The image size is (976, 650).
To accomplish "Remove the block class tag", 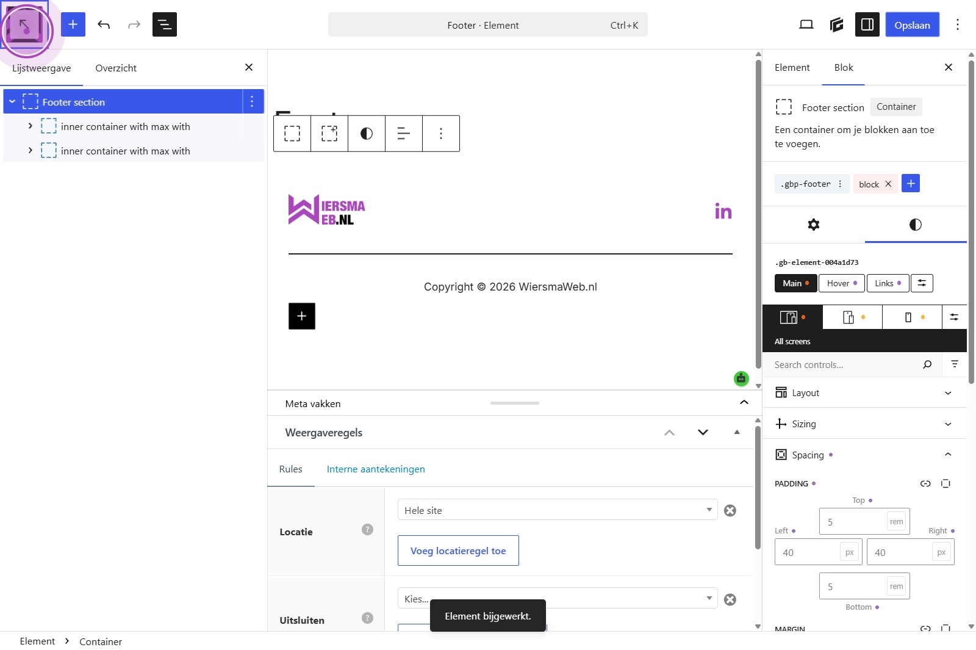I will [888, 184].
